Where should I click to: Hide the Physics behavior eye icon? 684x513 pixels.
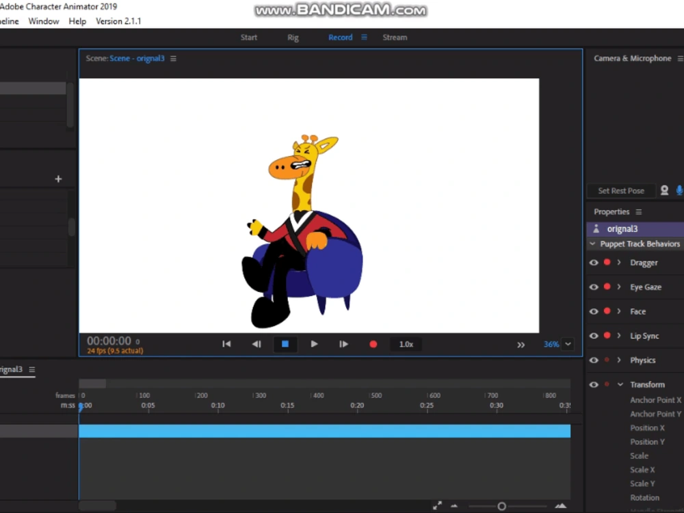(594, 360)
